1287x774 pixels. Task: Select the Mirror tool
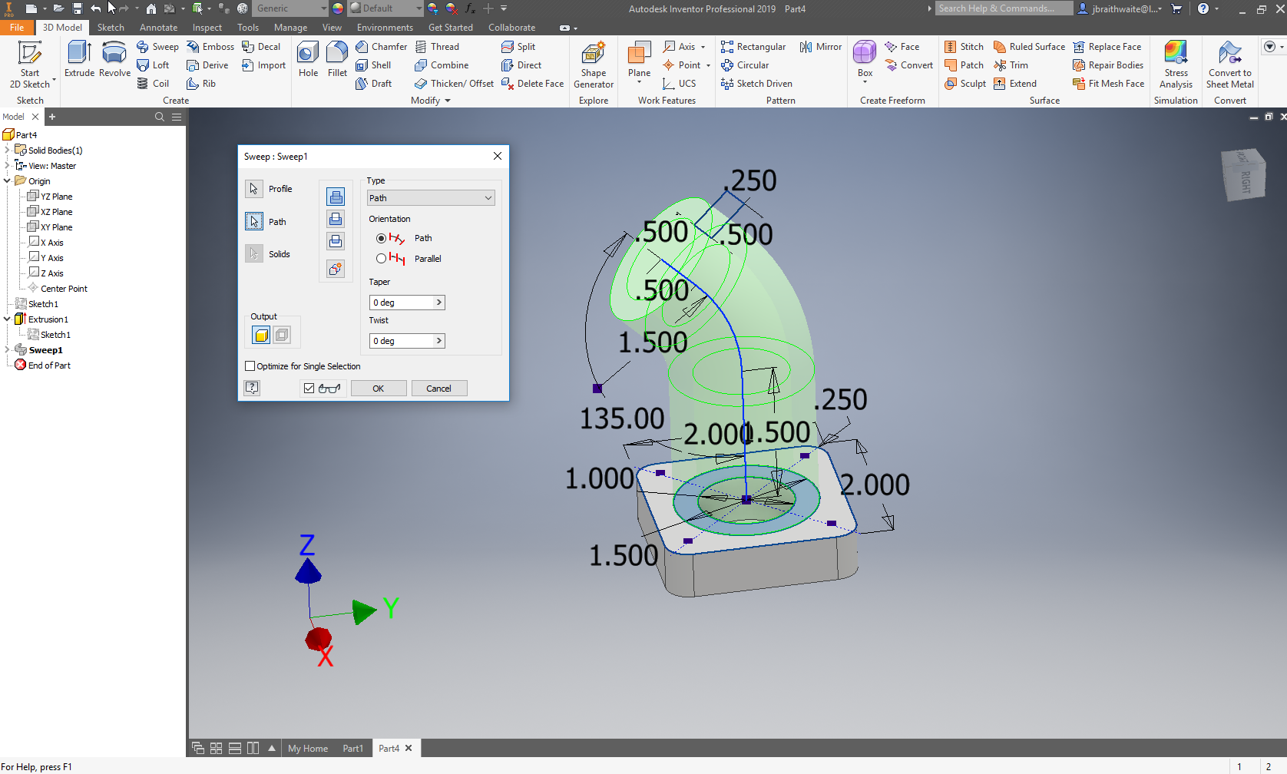[x=821, y=47]
